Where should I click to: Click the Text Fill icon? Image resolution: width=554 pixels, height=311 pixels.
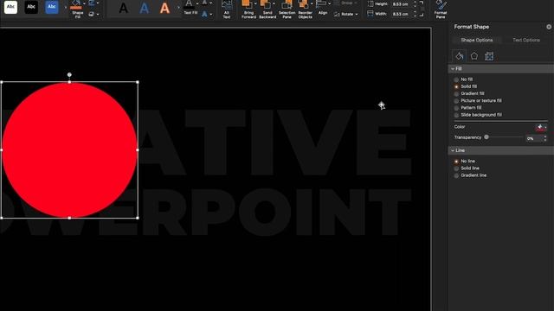190,4
